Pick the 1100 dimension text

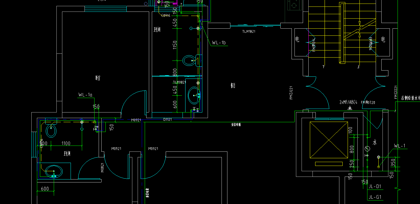pos(66,143)
